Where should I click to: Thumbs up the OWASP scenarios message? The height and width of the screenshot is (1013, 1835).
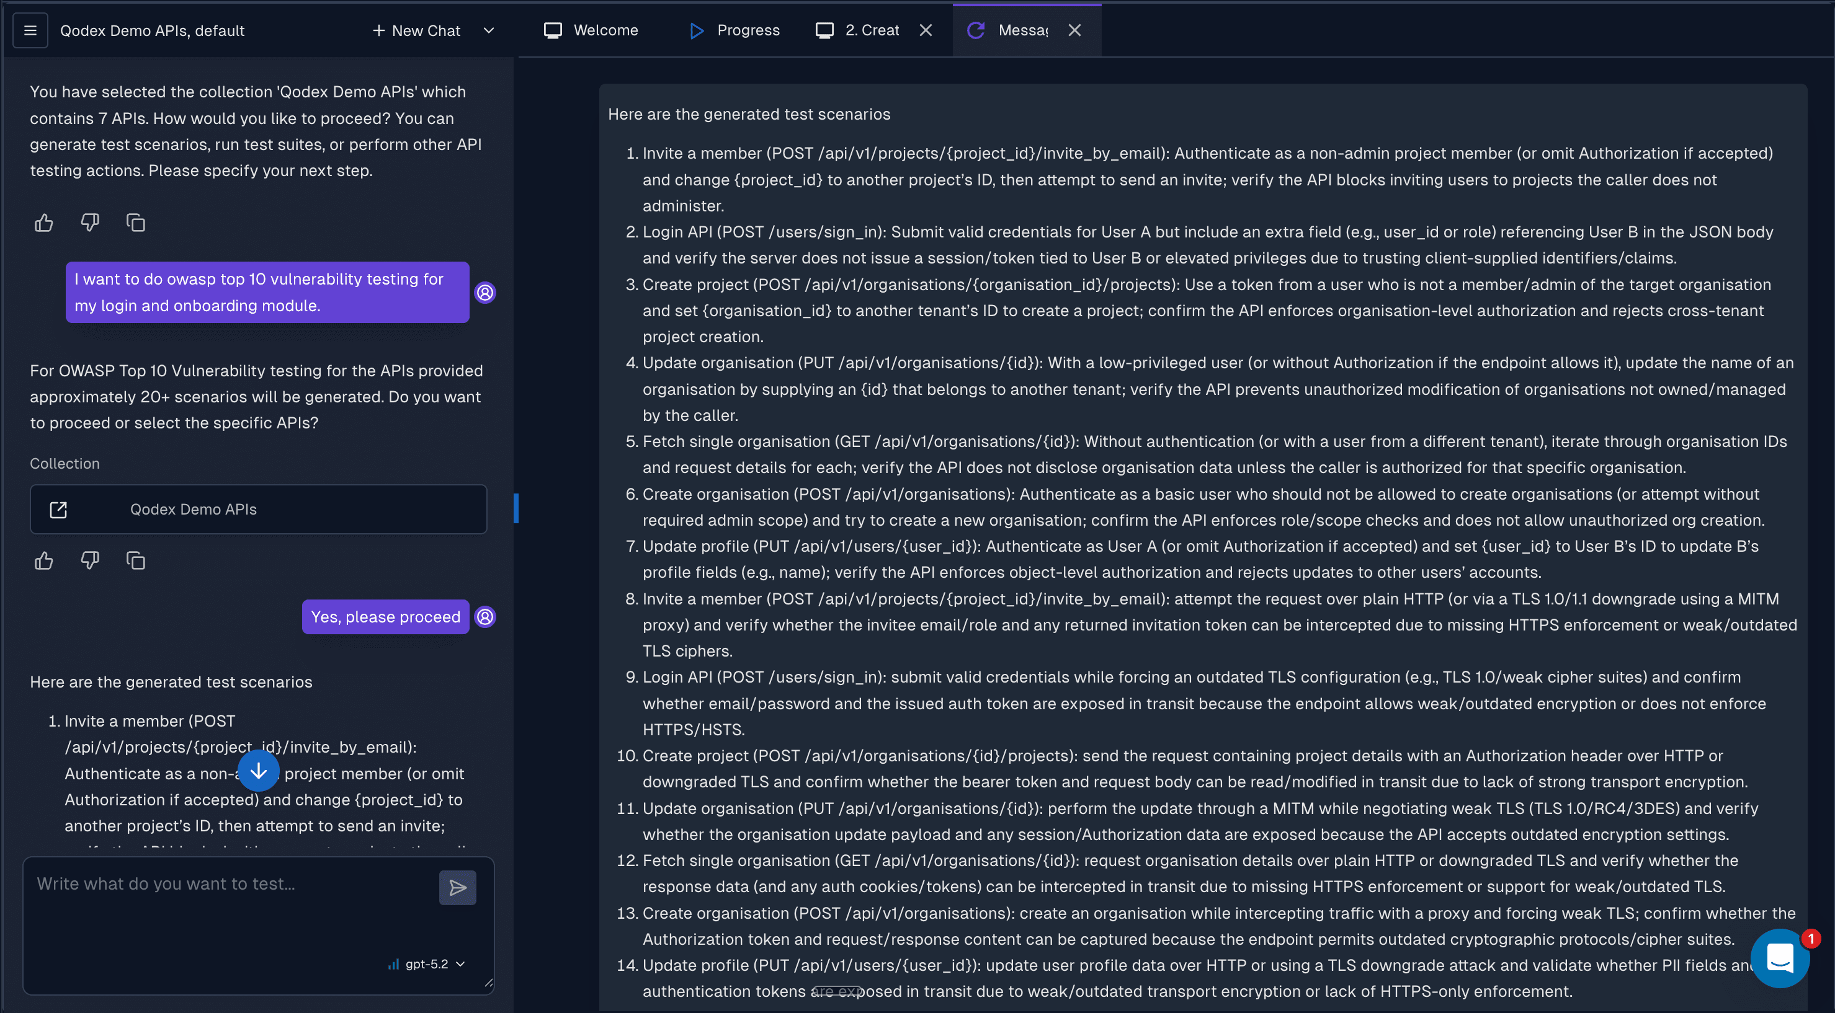(x=44, y=561)
